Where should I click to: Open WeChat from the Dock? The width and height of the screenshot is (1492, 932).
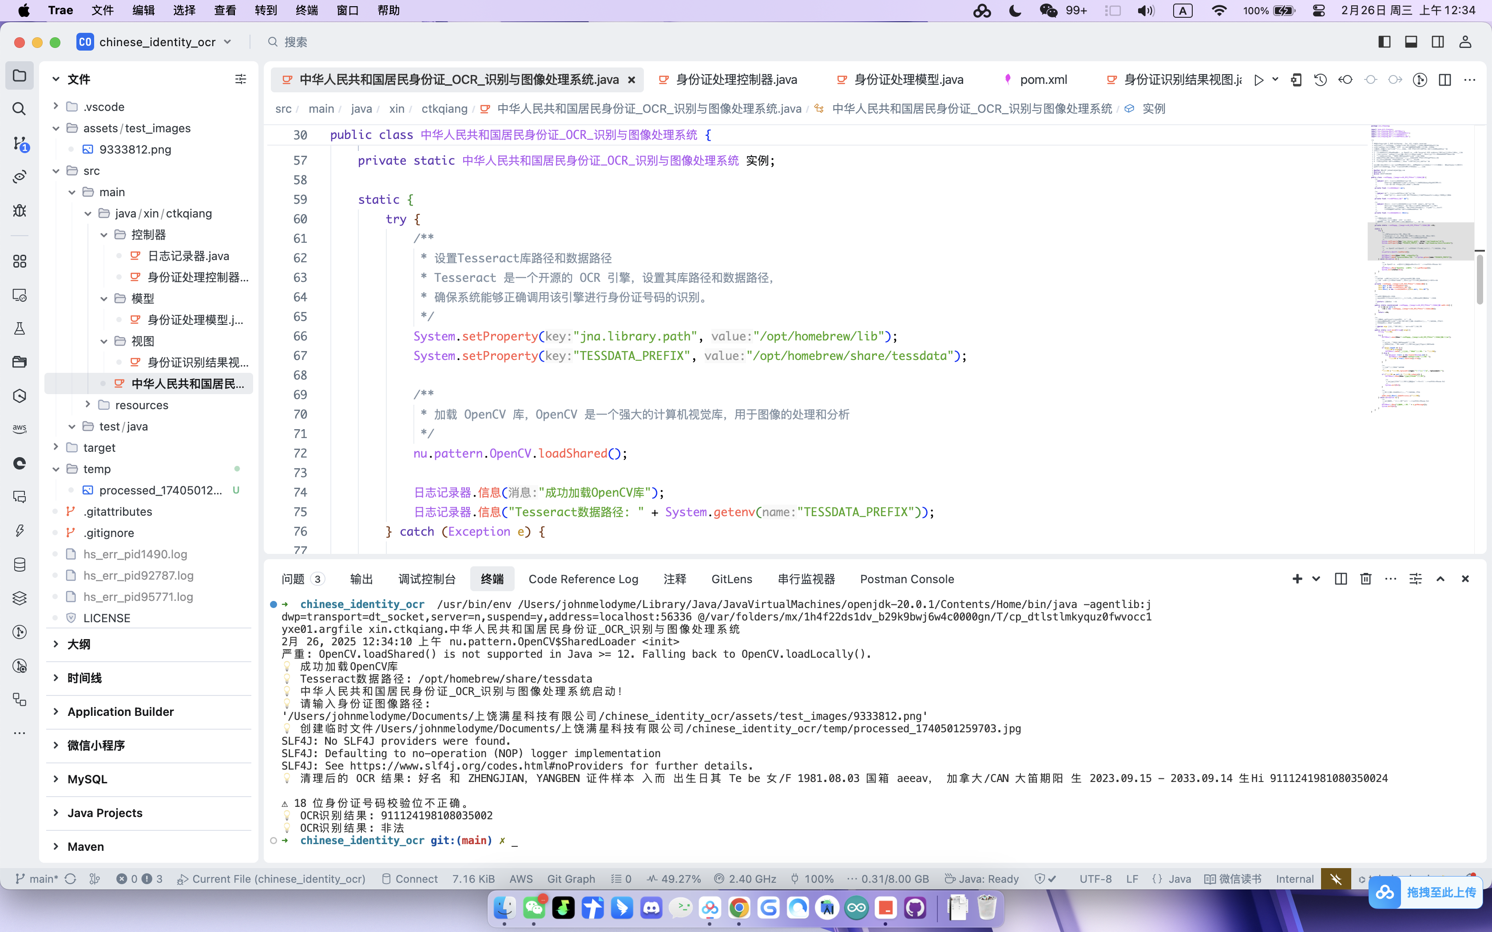coord(534,907)
